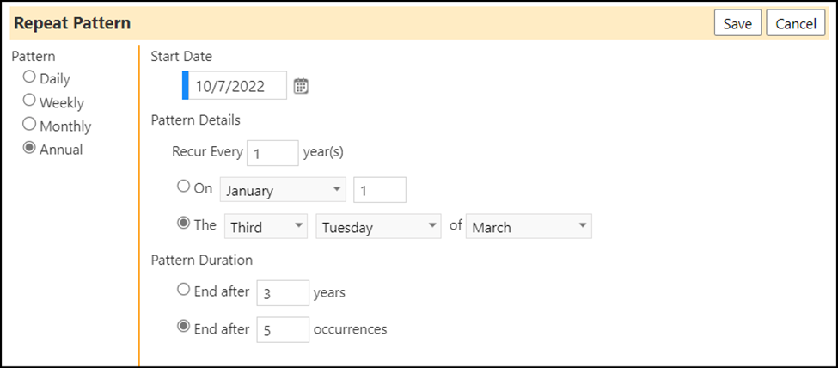Select the Daily pattern radio button
The width and height of the screenshot is (838, 368).
(29, 77)
